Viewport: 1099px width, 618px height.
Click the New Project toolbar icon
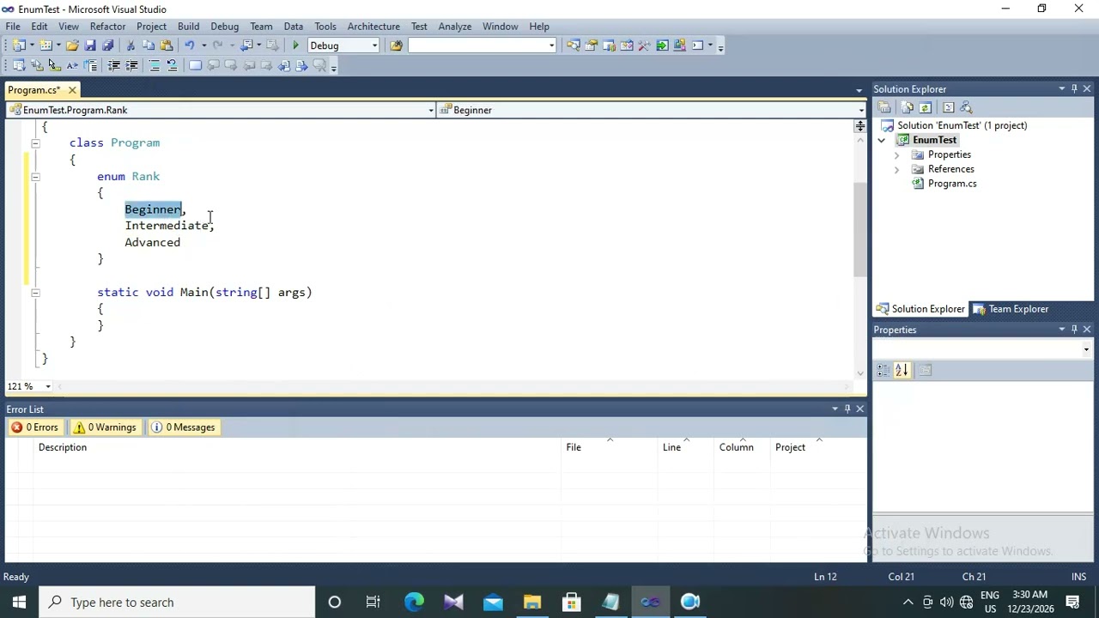[19, 45]
